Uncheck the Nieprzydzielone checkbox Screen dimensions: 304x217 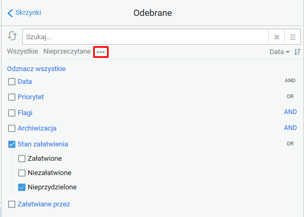click(22, 187)
